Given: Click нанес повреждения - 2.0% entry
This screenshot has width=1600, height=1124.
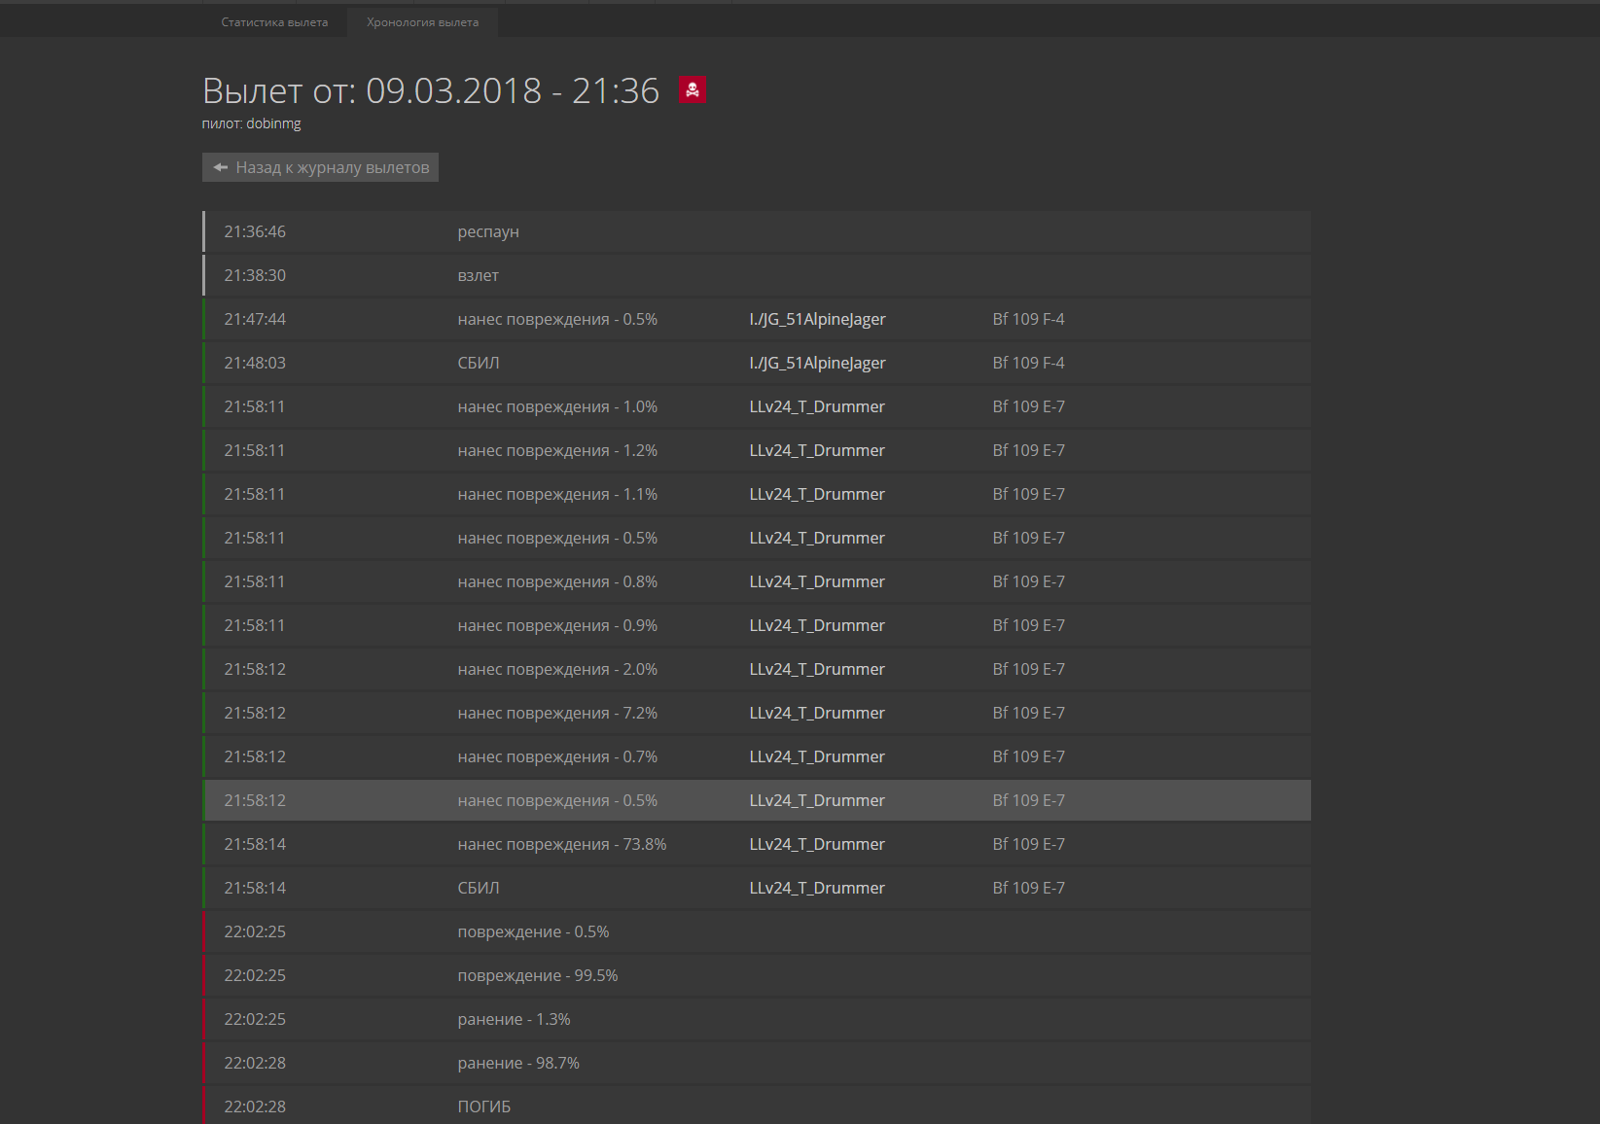Looking at the screenshot, I should click(x=557, y=669).
